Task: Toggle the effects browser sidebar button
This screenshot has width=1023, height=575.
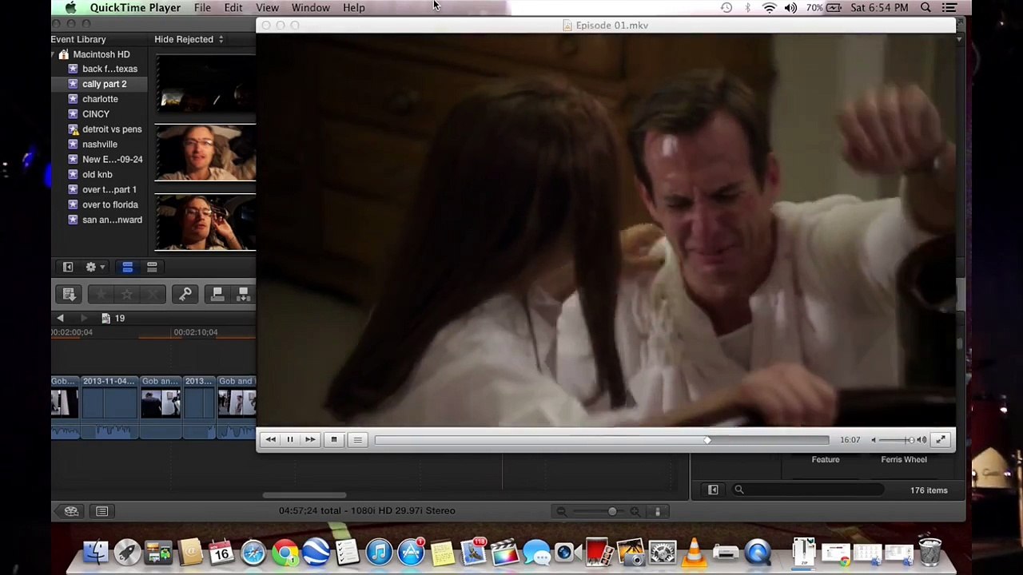Action: point(713,490)
